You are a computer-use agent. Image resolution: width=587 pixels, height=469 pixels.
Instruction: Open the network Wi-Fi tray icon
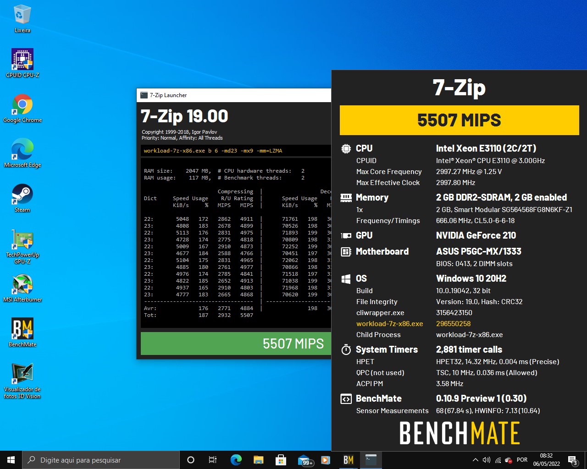pos(498,460)
